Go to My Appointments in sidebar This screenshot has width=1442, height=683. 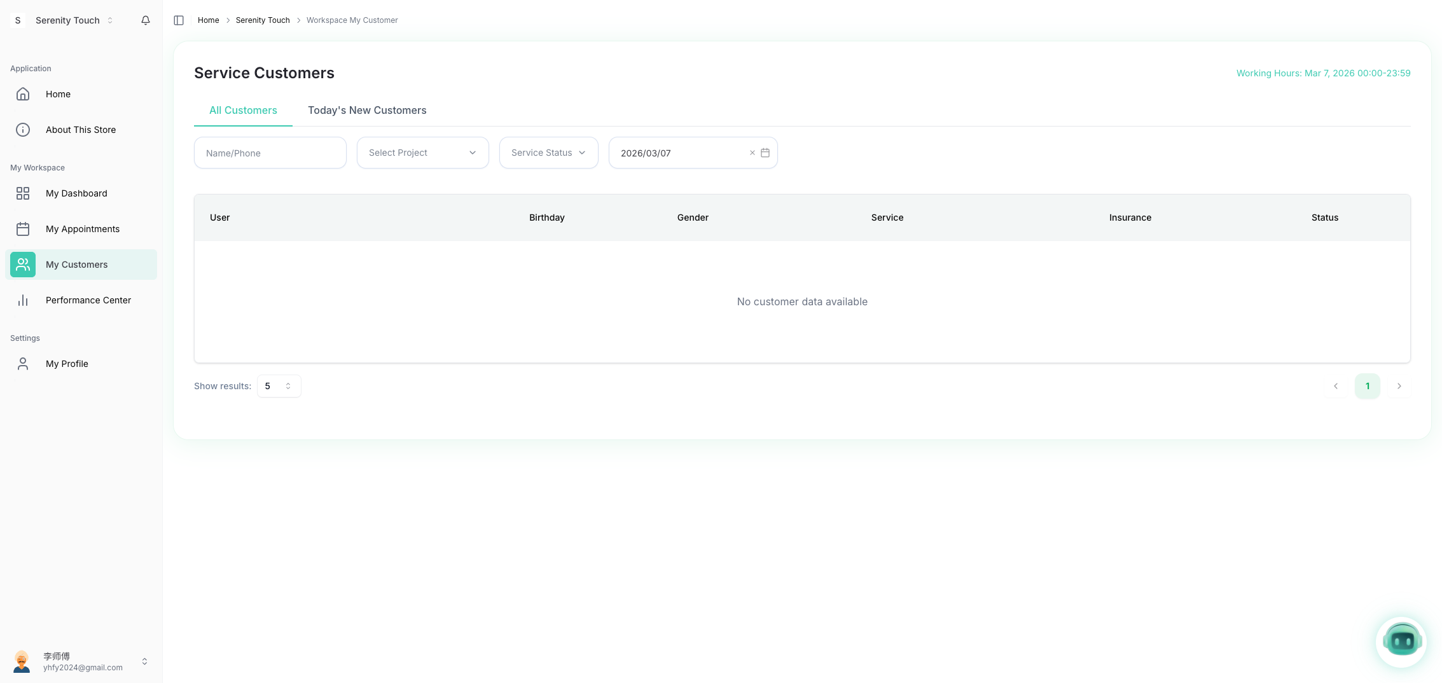82,229
